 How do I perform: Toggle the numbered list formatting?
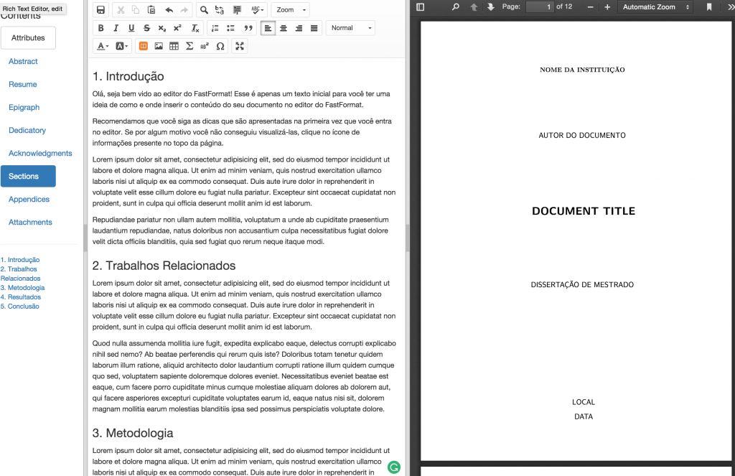pyautogui.click(x=215, y=28)
